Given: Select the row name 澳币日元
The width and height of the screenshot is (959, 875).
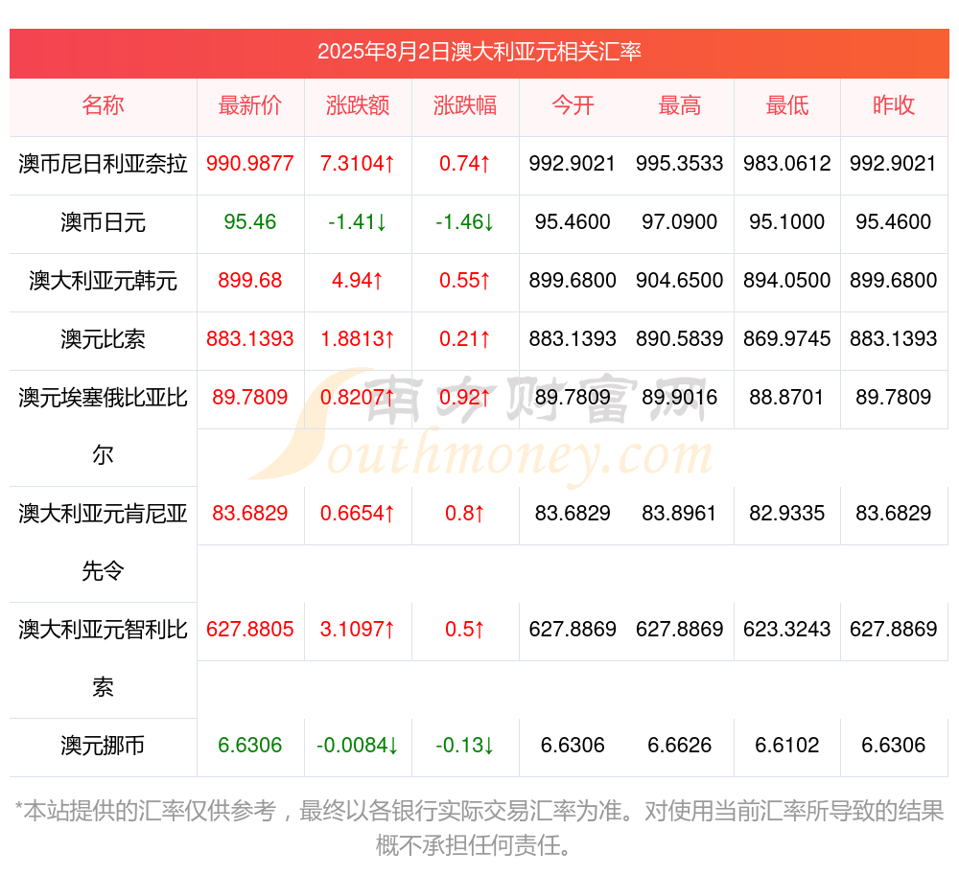Looking at the screenshot, I should [103, 222].
